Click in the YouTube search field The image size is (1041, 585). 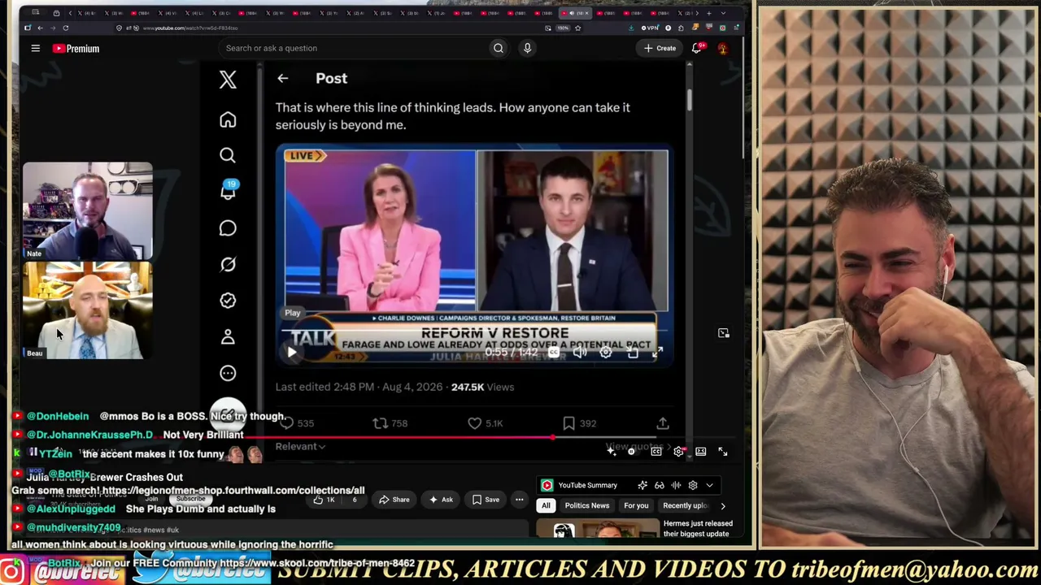tap(354, 48)
